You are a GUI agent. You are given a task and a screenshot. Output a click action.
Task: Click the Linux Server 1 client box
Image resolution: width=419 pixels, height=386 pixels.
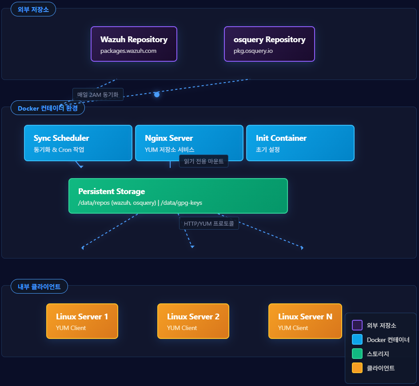click(82, 321)
